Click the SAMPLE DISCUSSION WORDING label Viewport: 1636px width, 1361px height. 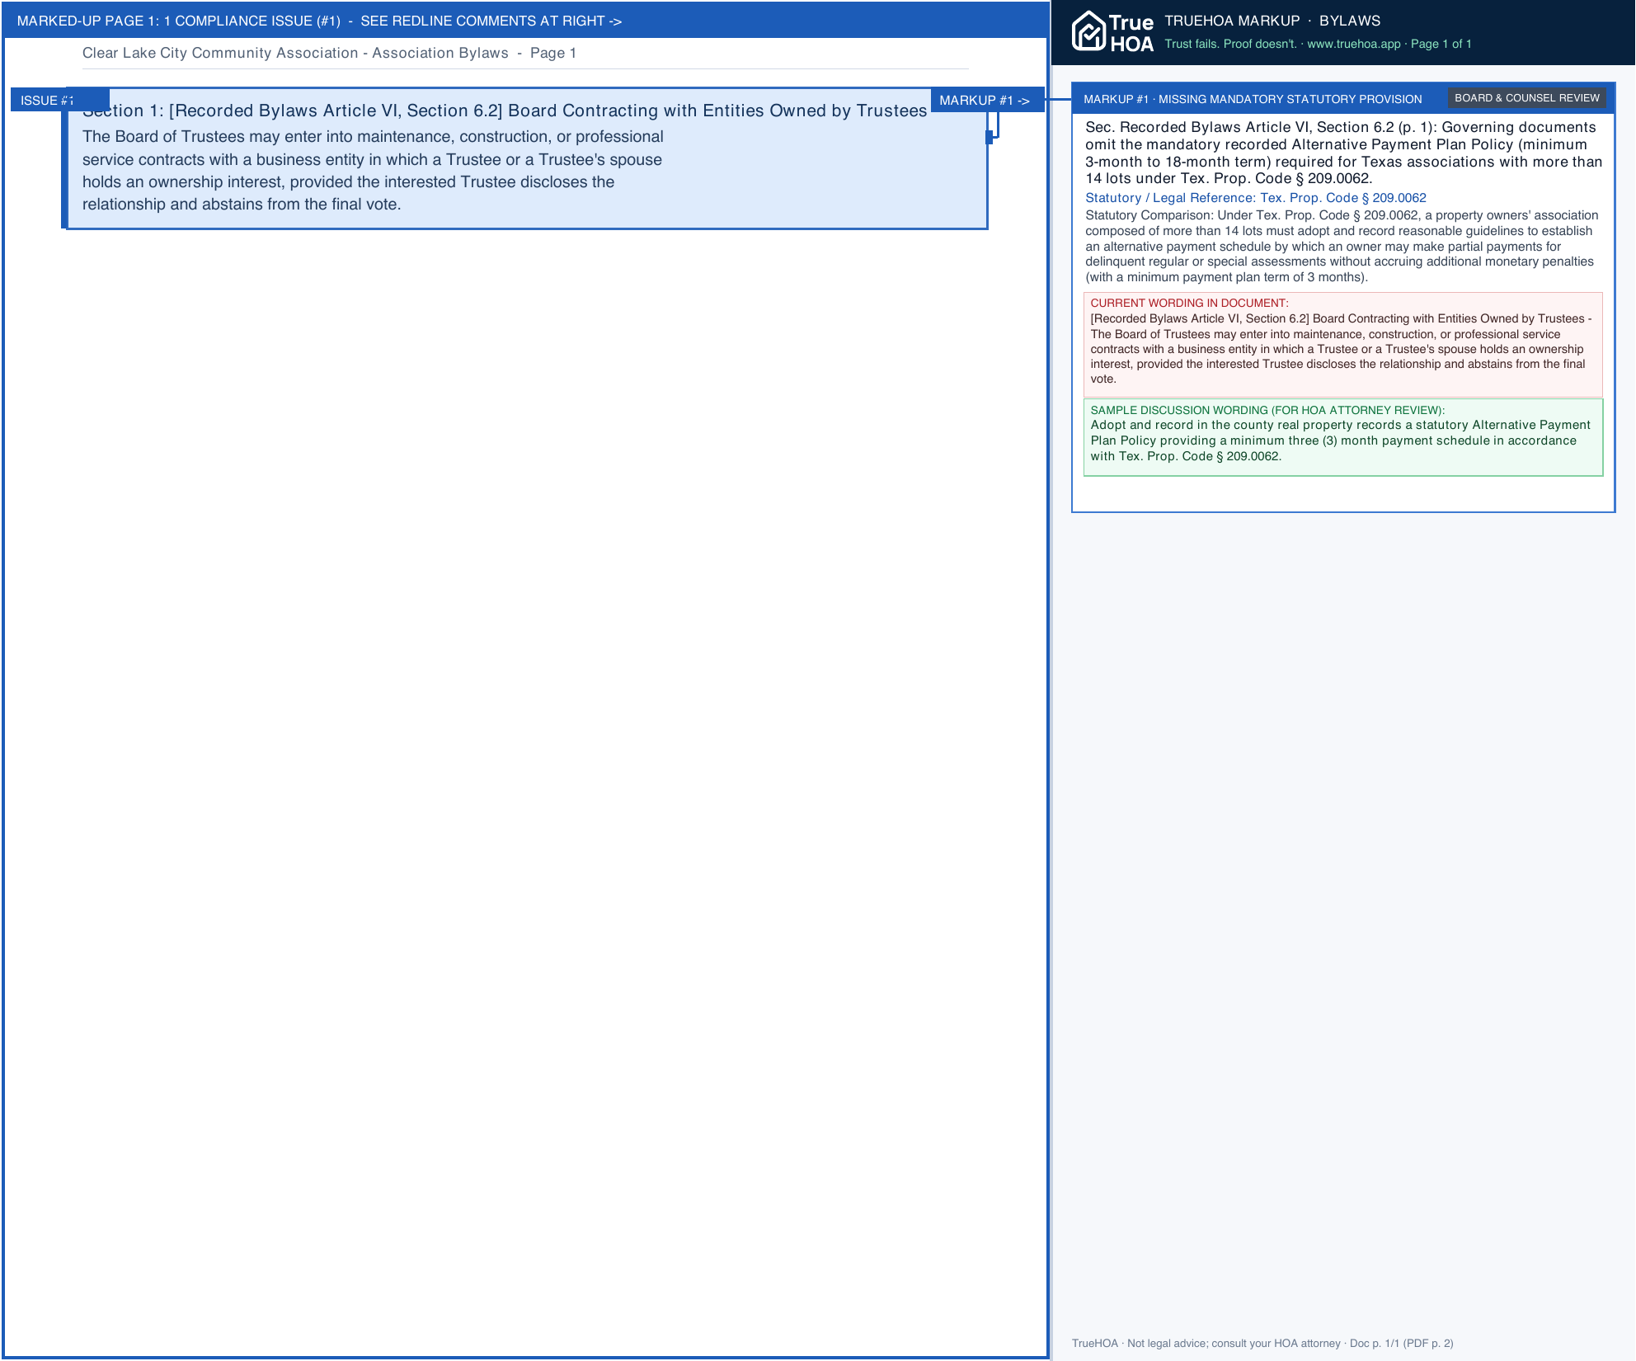click(1267, 410)
